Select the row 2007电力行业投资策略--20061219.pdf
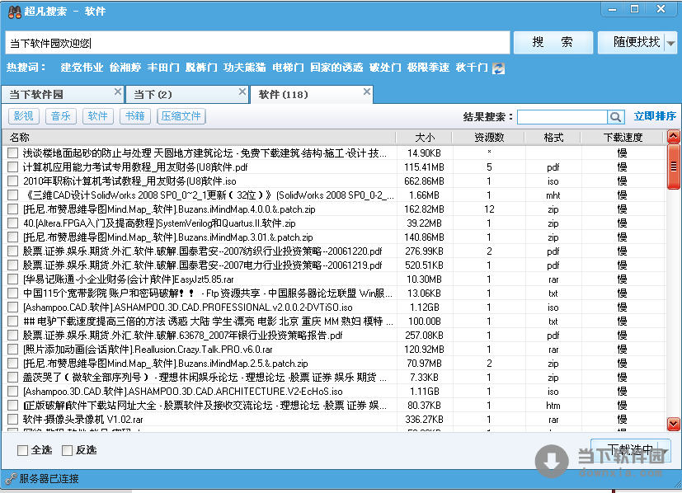Image resolution: width=682 pixels, height=493 pixels. pyautogui.click(x=334, y=265)
